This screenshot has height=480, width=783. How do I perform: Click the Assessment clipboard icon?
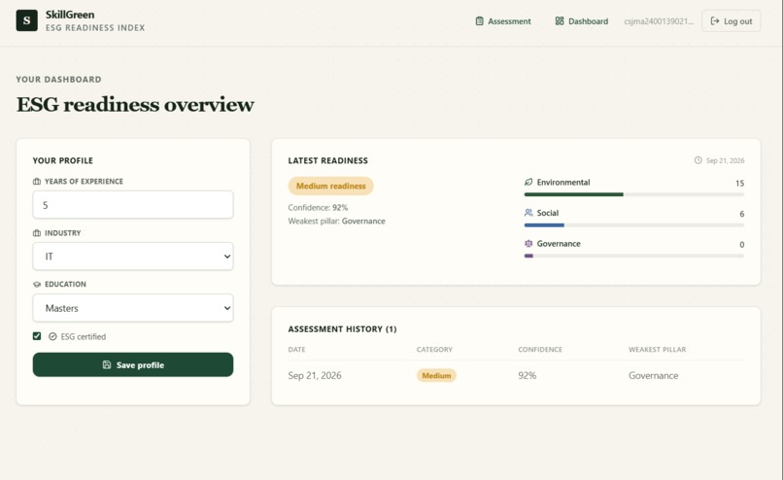pyautogui.click(x=479, y=21)
